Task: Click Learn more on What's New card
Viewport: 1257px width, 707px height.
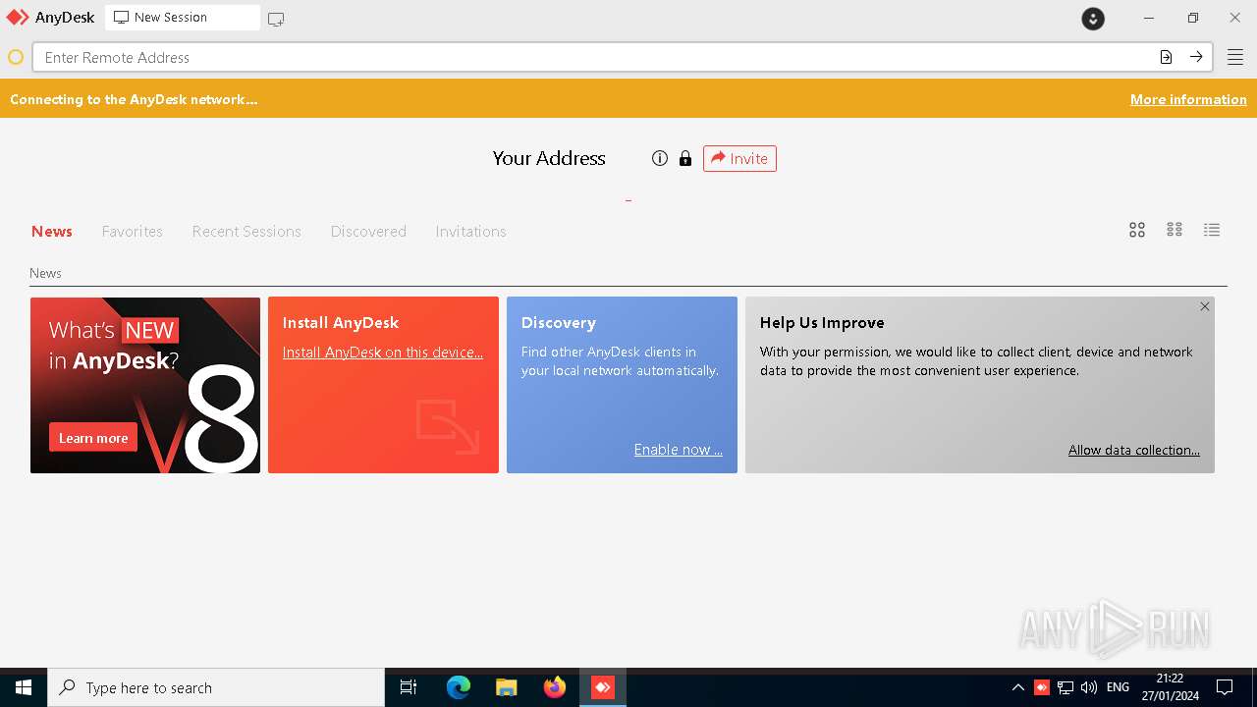Action: click(x=93, y=438)
